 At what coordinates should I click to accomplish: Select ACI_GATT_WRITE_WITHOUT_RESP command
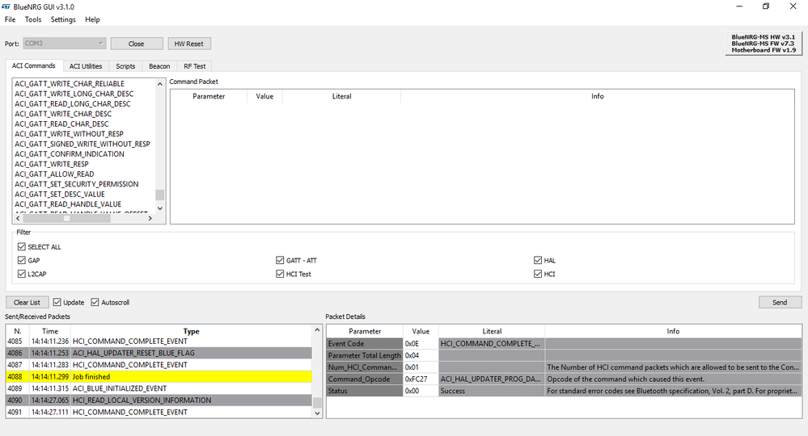69,134
